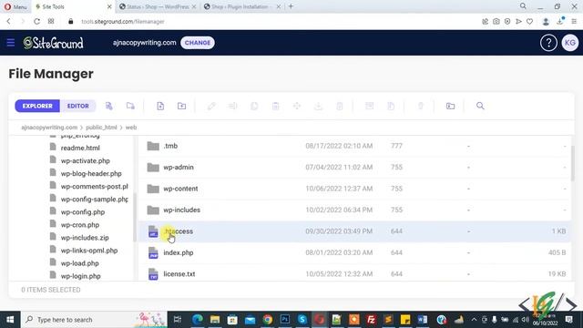Click the Windows taskbar search box
The height and width of the screenshot is (328, 583).
(95, 320)
